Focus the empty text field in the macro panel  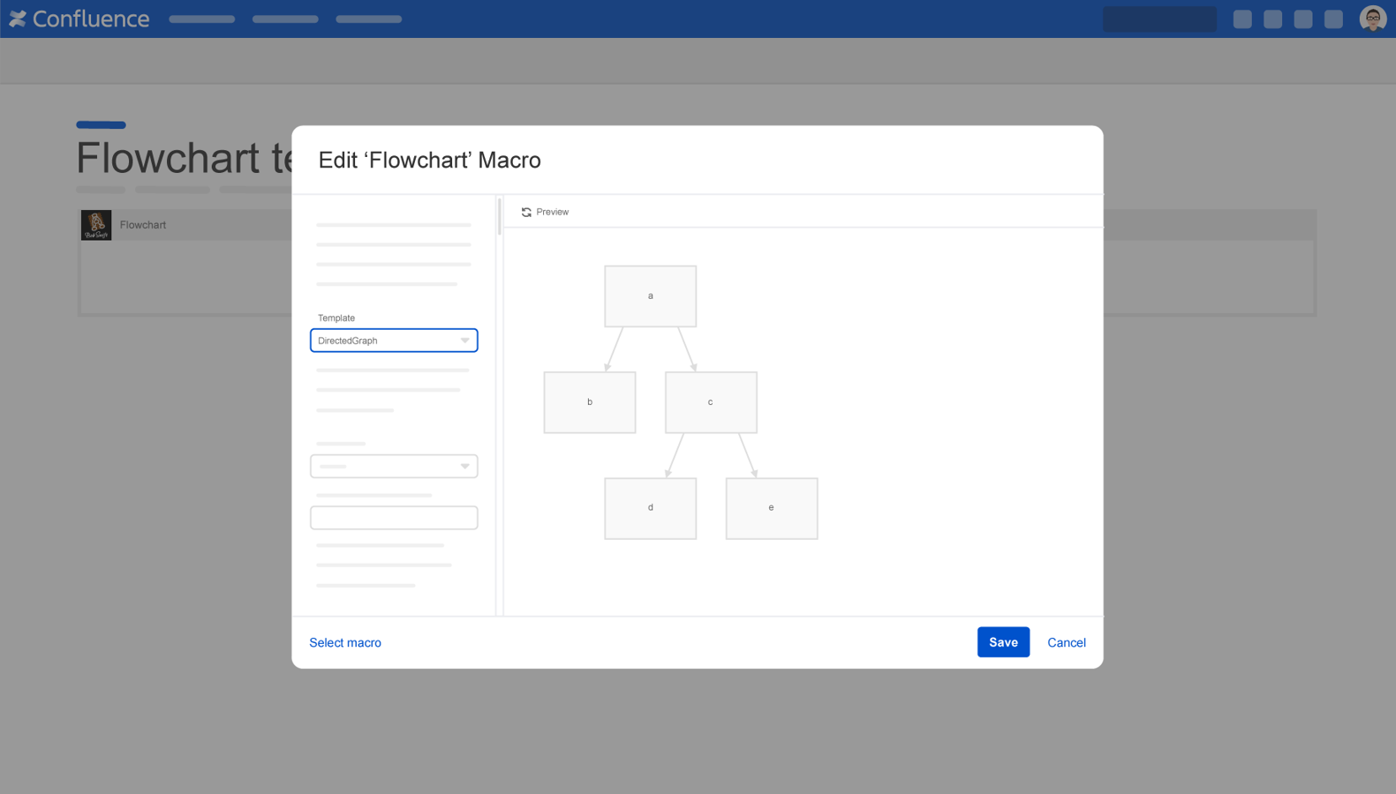pos(394,518)
